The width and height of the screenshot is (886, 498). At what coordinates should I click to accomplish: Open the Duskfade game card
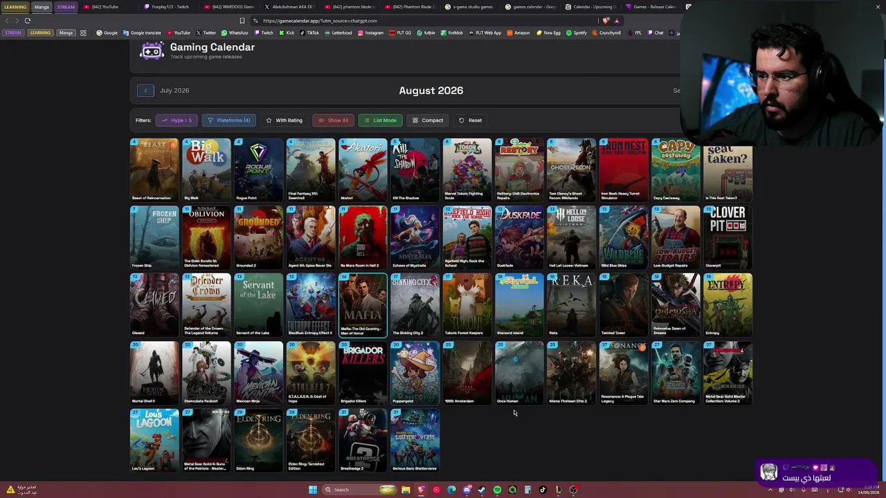click(519, 237)
